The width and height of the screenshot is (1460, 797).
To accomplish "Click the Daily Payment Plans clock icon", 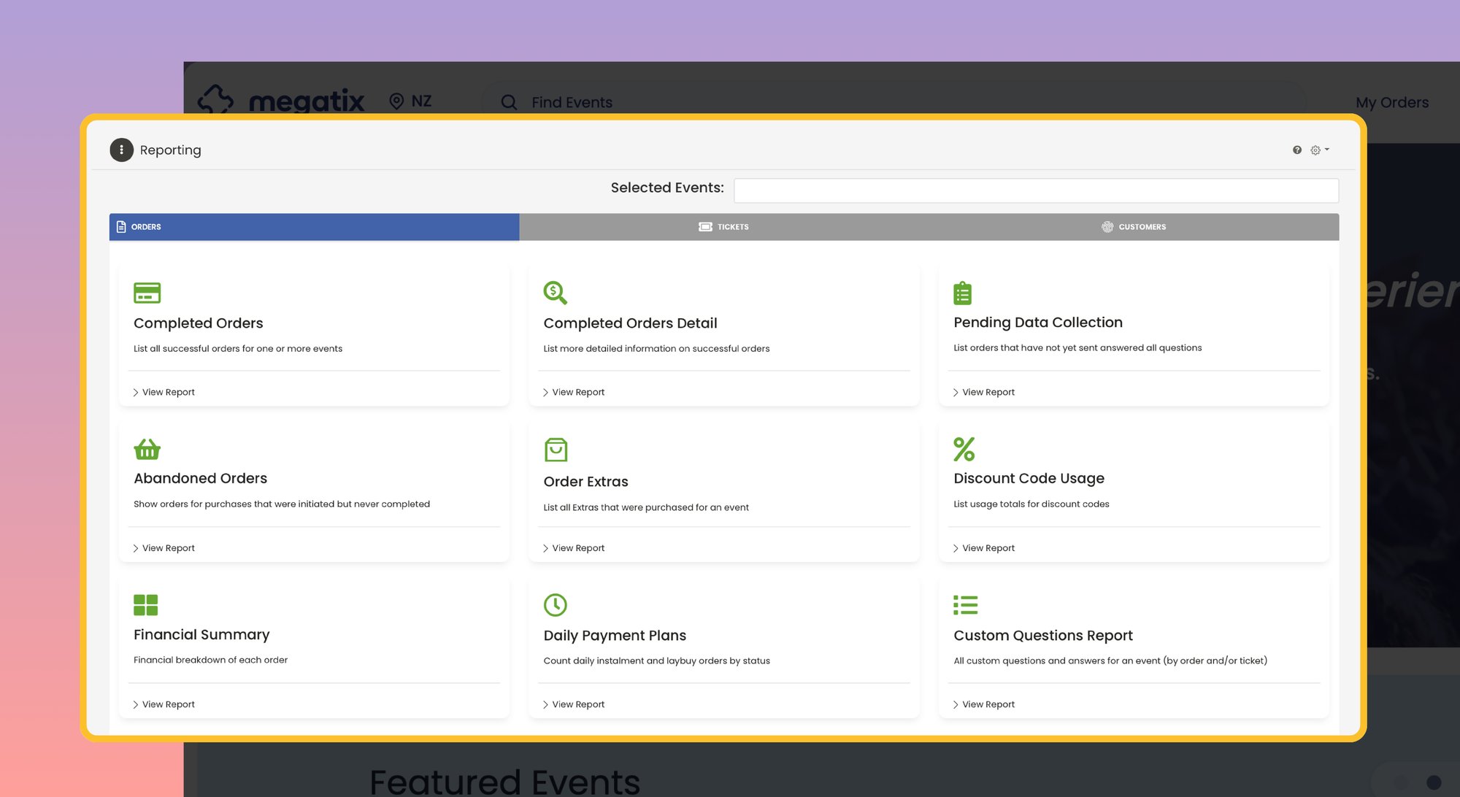I will coord(556,604).
